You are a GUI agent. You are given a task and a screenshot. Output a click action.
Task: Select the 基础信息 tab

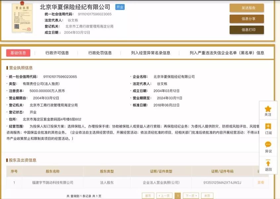(x=18, y=53)
